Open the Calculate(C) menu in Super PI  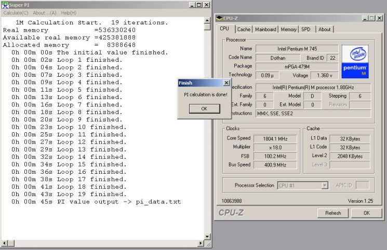[x=16, y=13]
